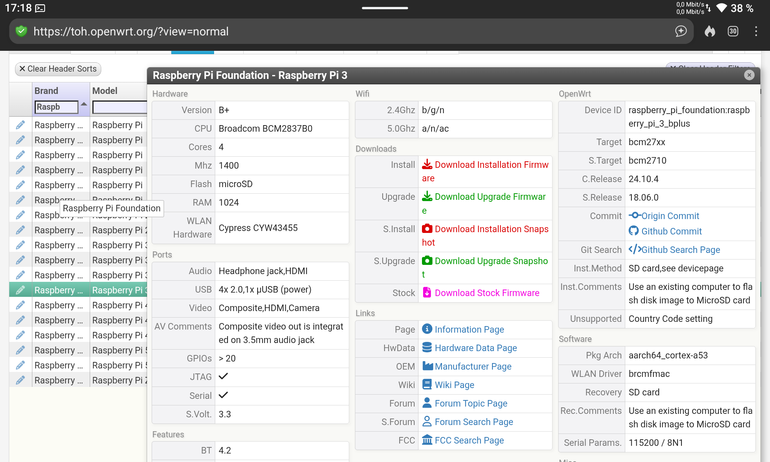Viewport: 770px width, 462px height.
Task: Open Download Stock Firmware link
Action: 487,293
